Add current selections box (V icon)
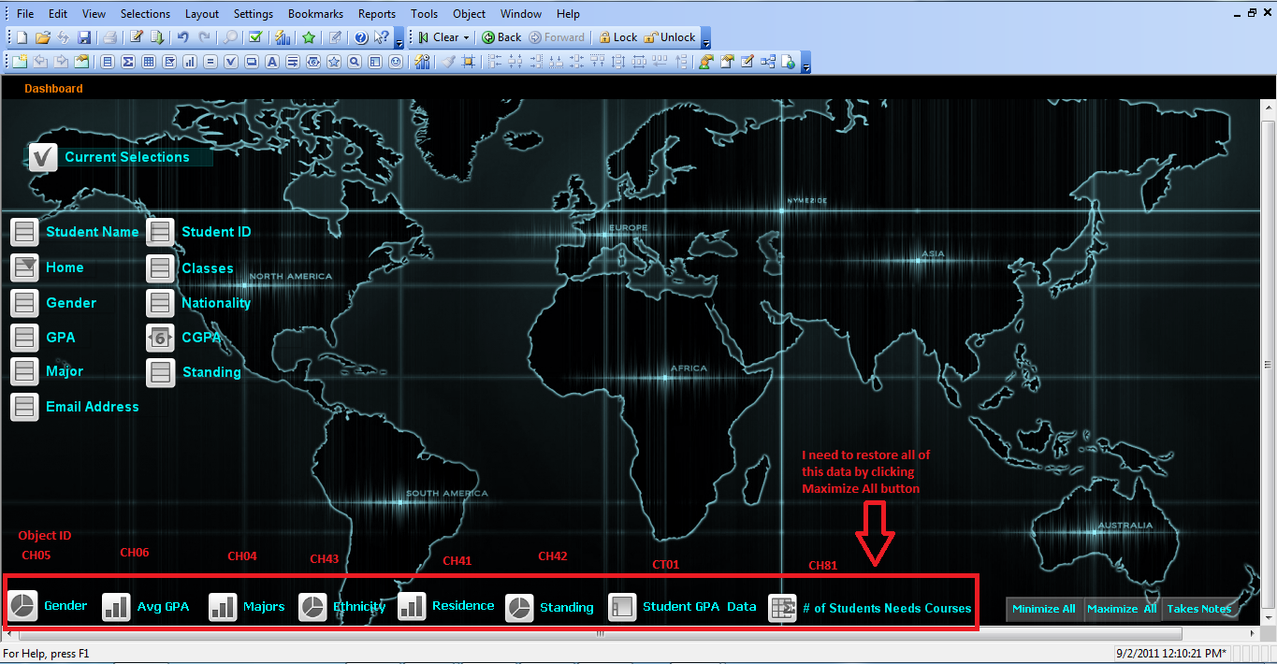 click(231, 62)
